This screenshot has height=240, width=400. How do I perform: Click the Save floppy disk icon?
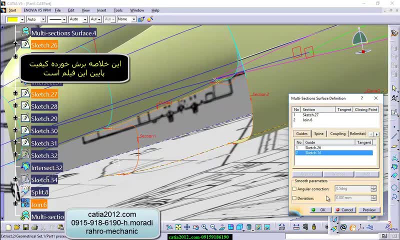tap(26, 227)
